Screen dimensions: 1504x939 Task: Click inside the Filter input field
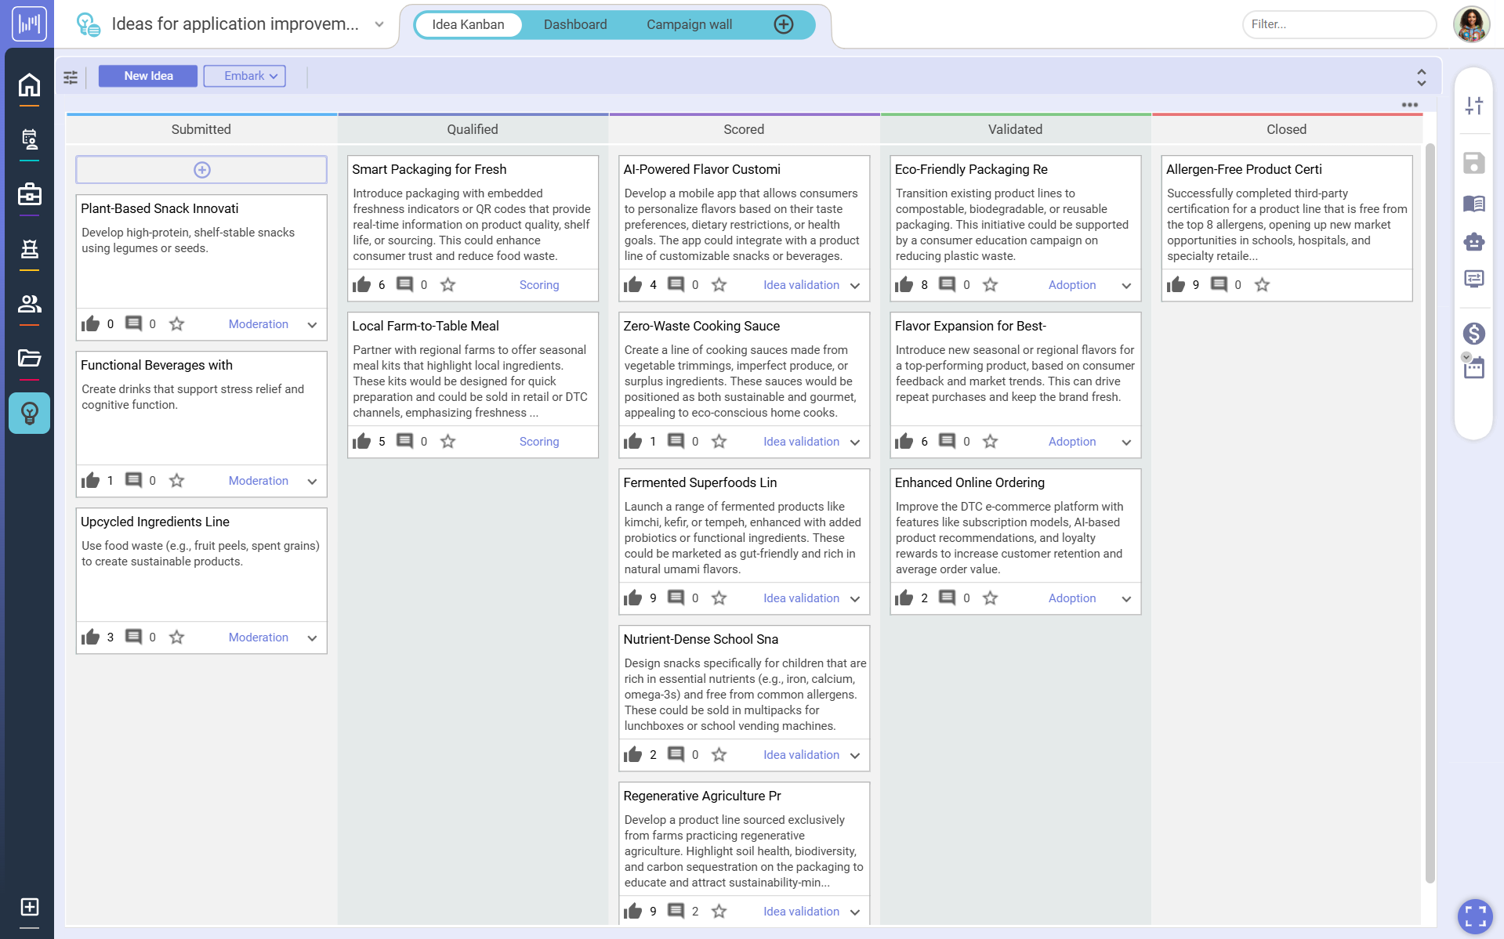click(x=1337, y=24)
